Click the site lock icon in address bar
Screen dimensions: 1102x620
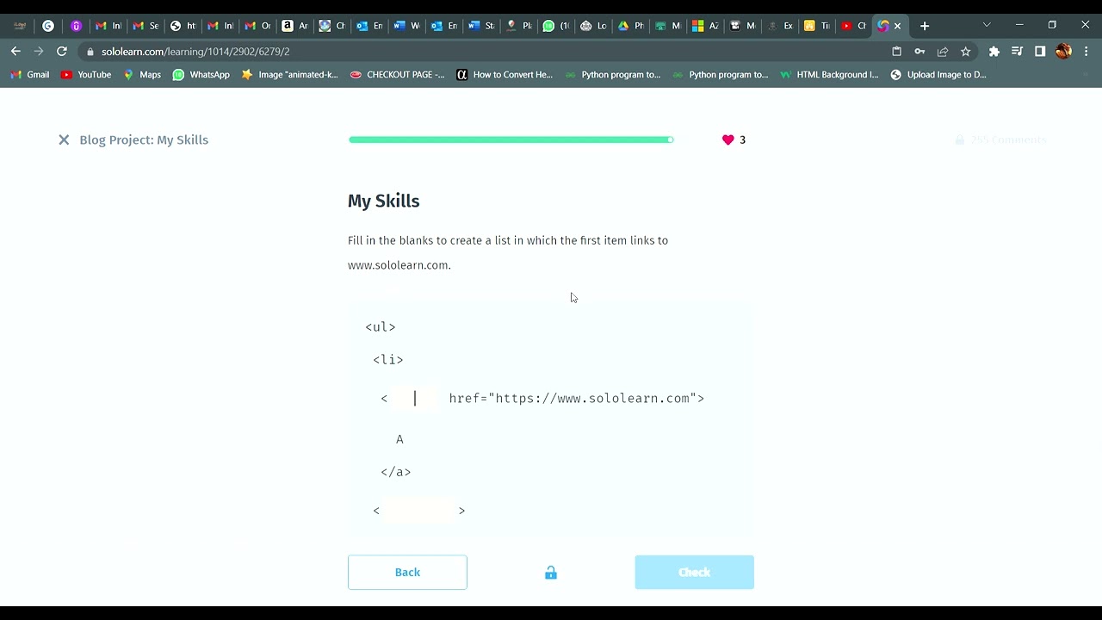tap(90, 52)
